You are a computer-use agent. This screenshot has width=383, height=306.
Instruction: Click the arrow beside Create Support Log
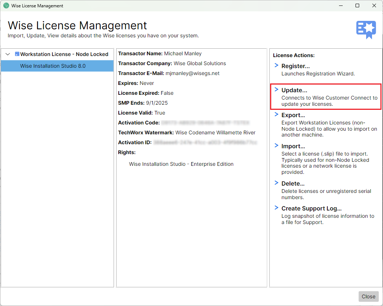[x=276, y=208]
